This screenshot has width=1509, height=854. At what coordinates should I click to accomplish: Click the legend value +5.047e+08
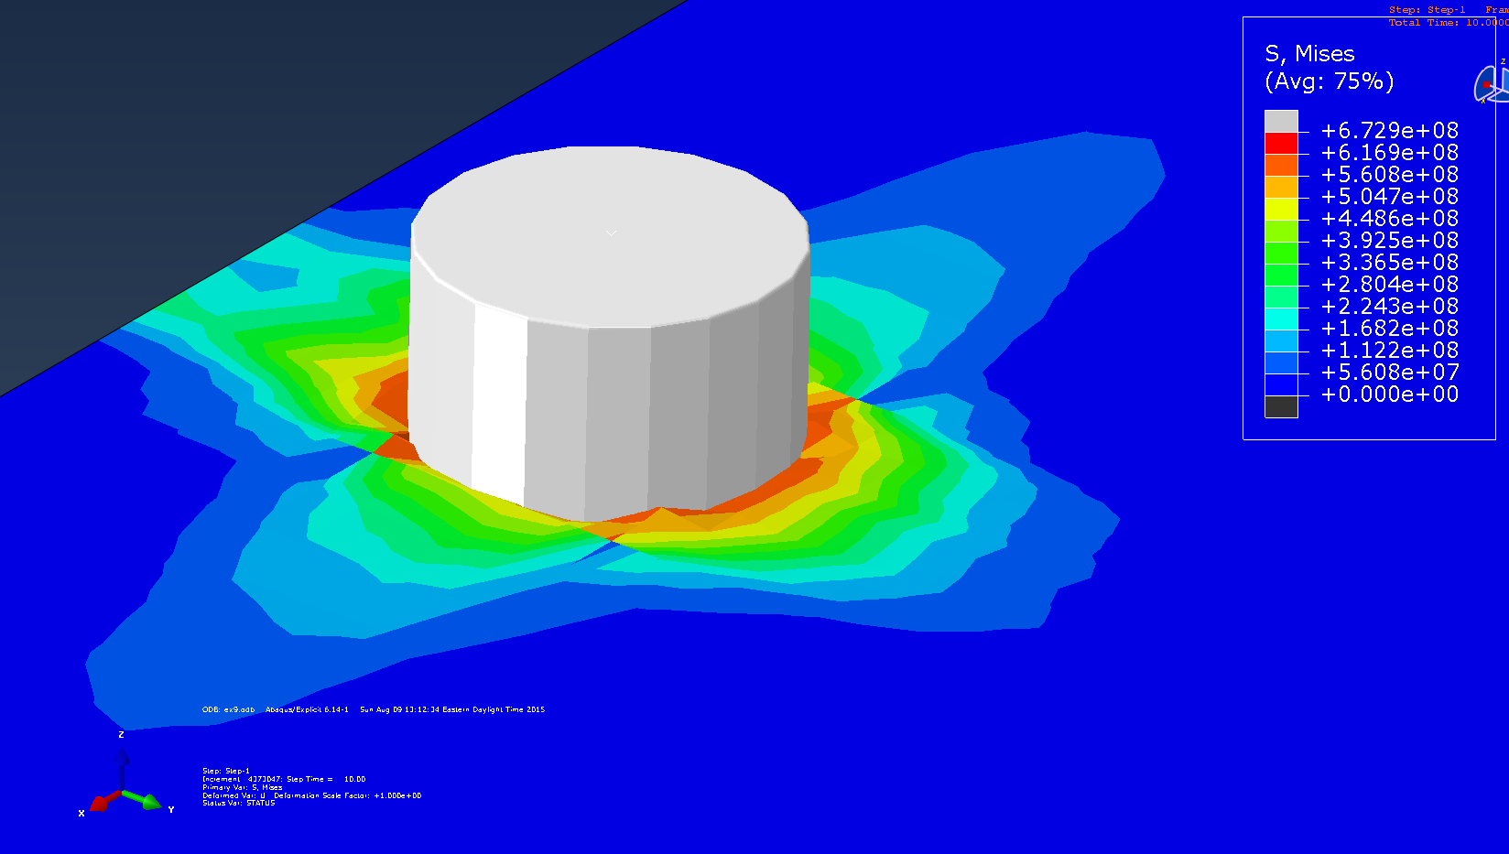click(1390, 197)
